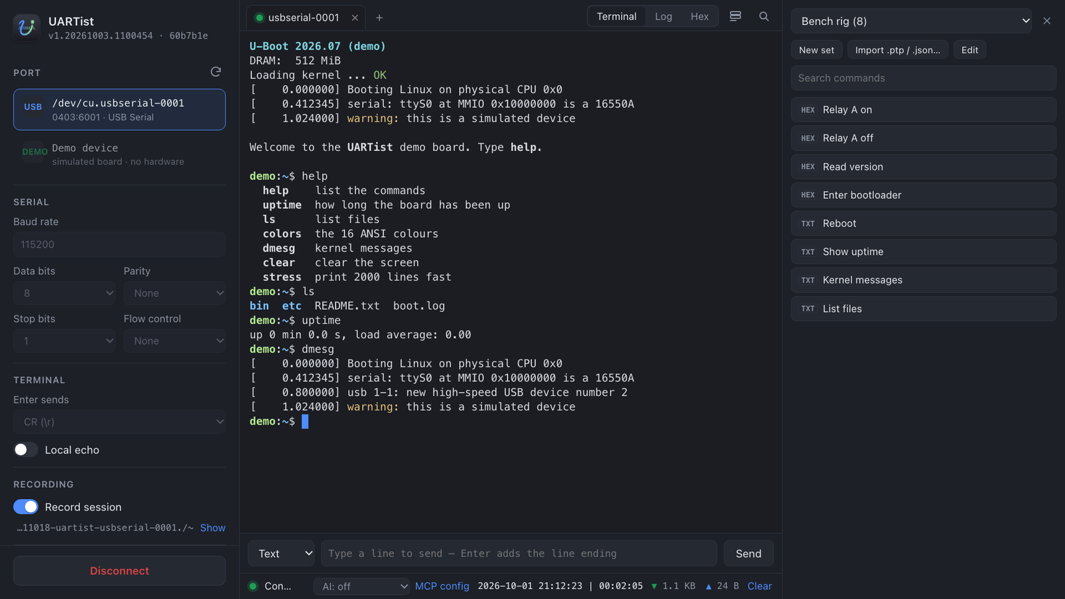Click the USB badge on the serial port
This screenshot has width=1065, height=599.
pyautogui.click(x=33, y=107)
